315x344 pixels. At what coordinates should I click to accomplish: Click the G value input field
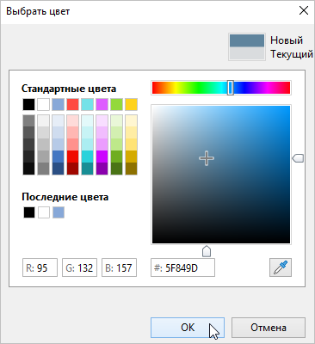click(x=79, y=267)
